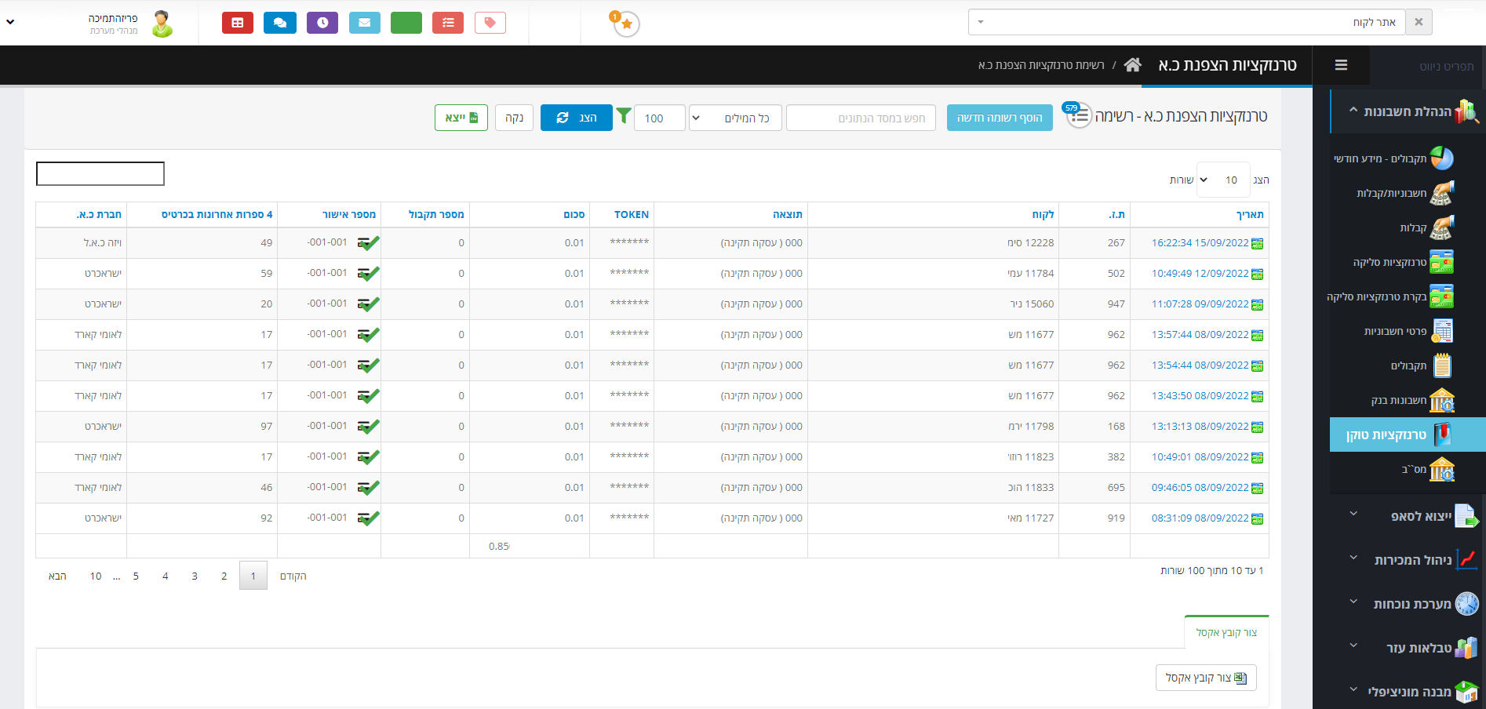This screenshot has height=709, width=1486.
Task: Click the נקה clear button
Action: [x=514, y=118]
